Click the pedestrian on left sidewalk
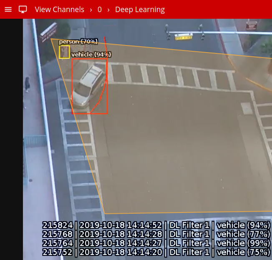272x260 pixels. click(x=28, y=84)
